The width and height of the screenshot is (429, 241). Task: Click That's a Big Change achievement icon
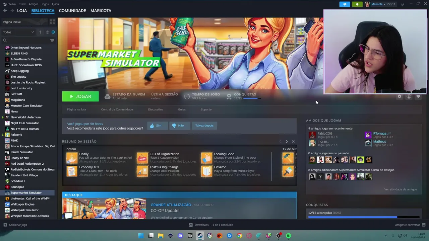coord(142,171)
